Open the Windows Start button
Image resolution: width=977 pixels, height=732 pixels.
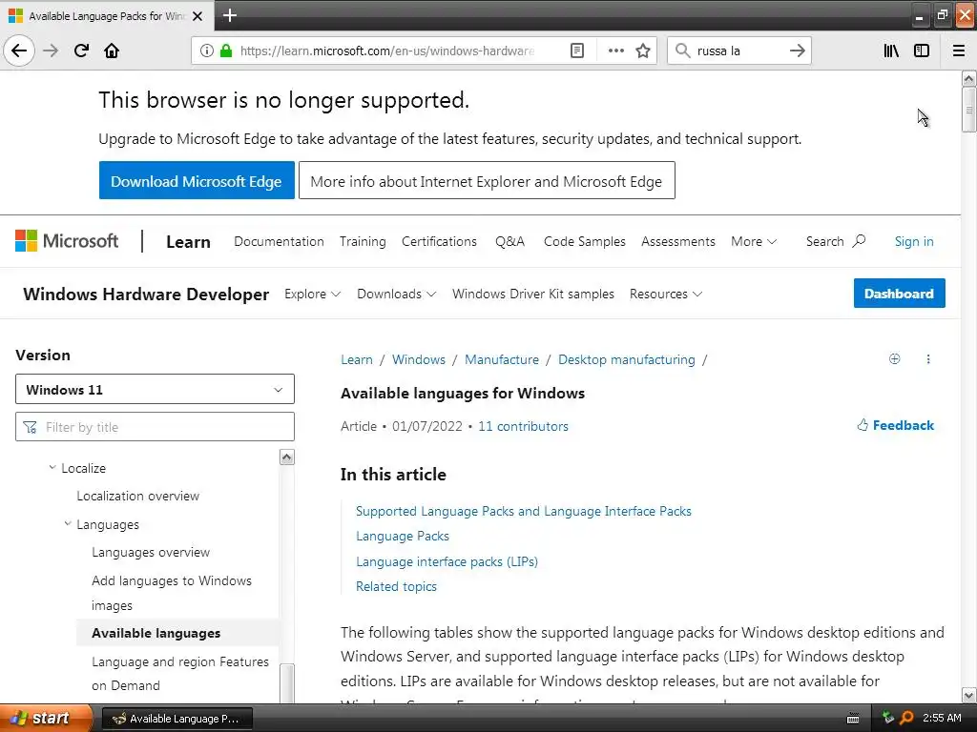(x=45, y=718)
